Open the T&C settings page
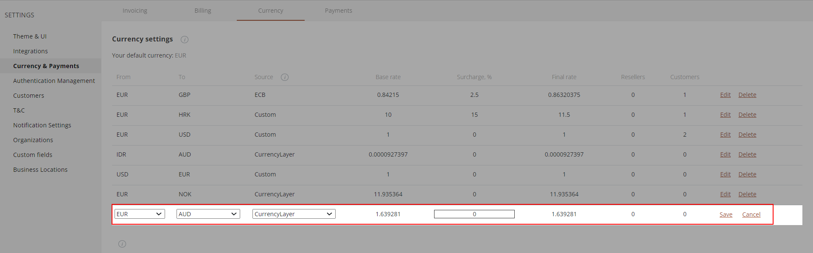Screen dimensions: 813x253 point(19,110)
